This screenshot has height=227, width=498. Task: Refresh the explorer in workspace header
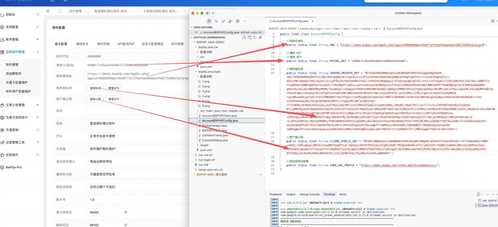click(255, 37)
